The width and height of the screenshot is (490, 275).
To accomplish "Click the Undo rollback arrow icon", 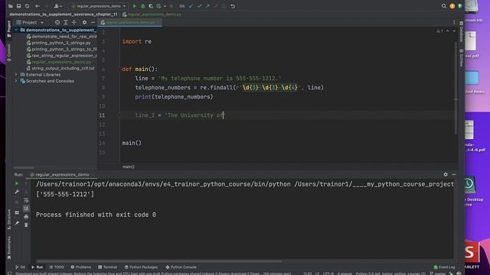I will 233,6.
